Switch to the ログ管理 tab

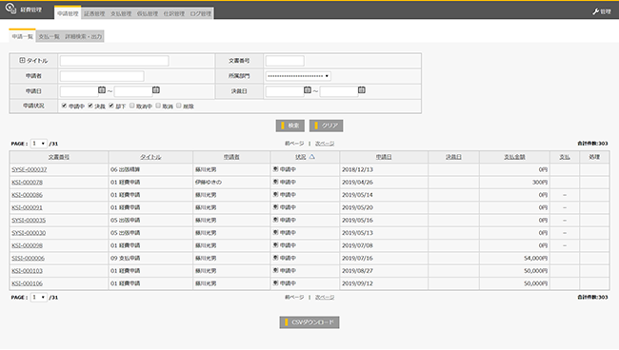pos(201,13)
